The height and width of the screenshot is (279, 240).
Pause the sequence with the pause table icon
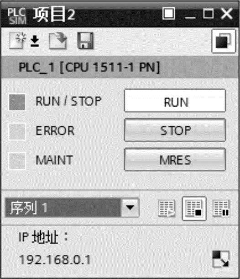221,209
